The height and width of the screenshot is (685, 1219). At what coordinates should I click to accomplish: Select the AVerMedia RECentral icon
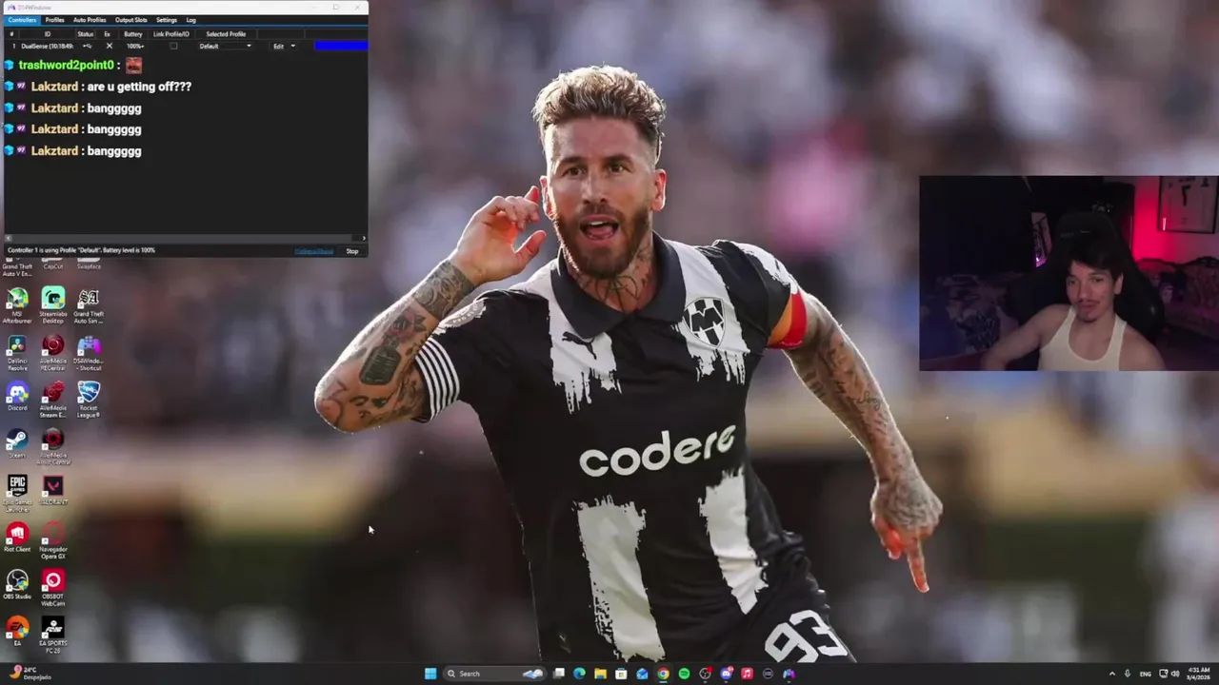(53, 353)
